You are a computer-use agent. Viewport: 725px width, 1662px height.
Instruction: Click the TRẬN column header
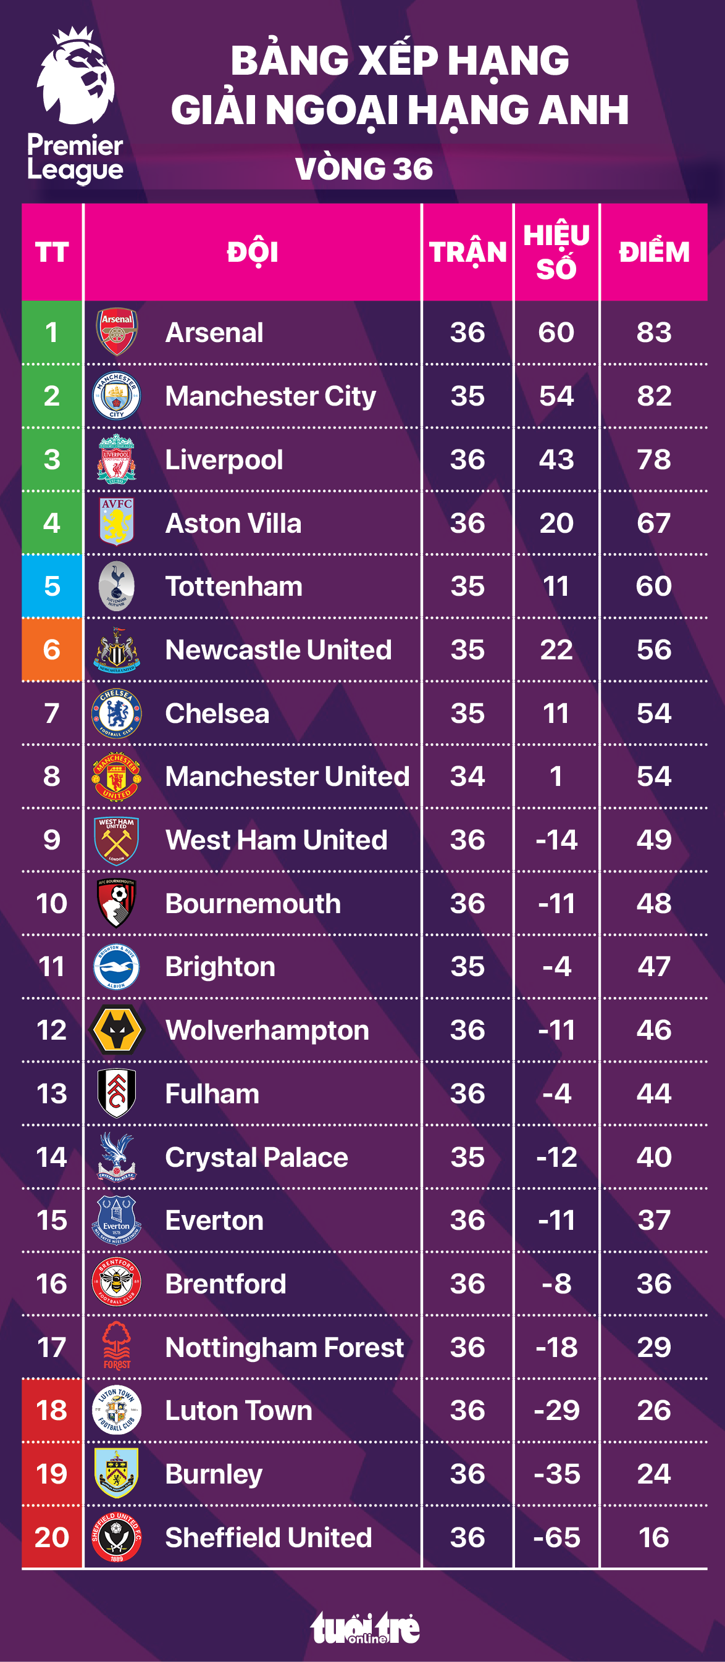(467, 253)
